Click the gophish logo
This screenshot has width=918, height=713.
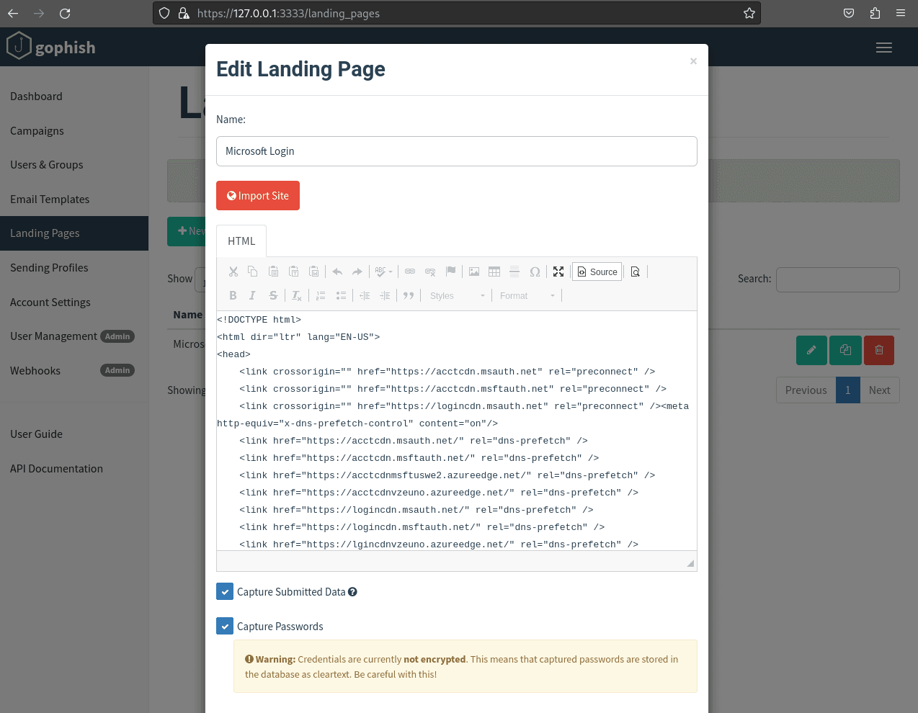point(50,47)
